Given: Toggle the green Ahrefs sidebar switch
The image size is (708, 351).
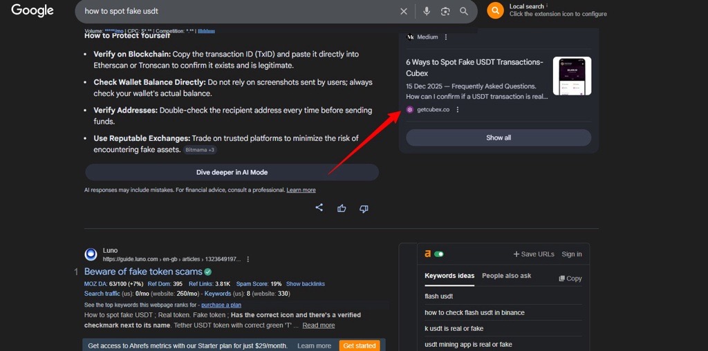Looking at the screenshot, I should tap(439, 254).
